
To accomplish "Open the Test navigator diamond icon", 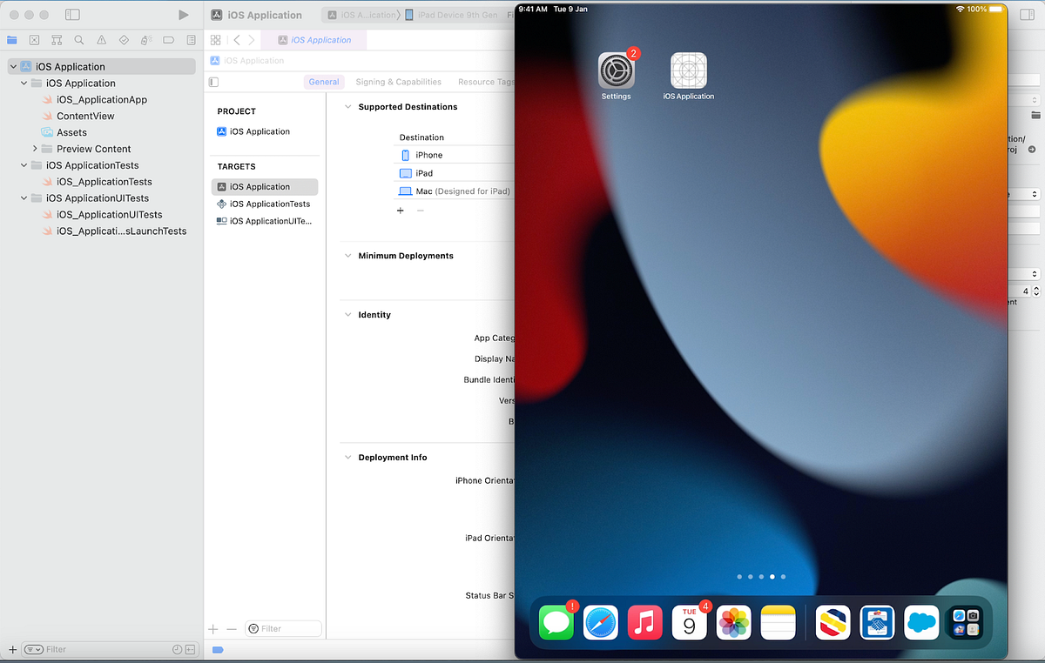I will coord(124,40).
